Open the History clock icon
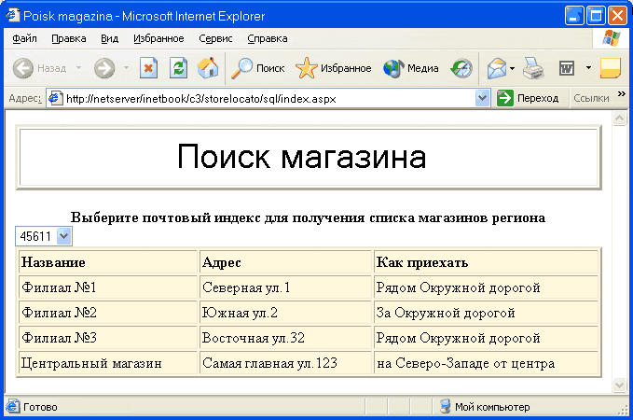The image size is (633, 420). click(461, 68)
